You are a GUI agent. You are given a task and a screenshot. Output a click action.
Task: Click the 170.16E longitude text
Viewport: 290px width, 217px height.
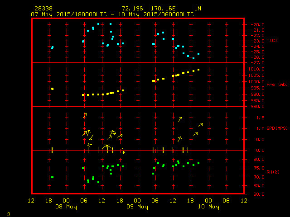pos(166,9)
